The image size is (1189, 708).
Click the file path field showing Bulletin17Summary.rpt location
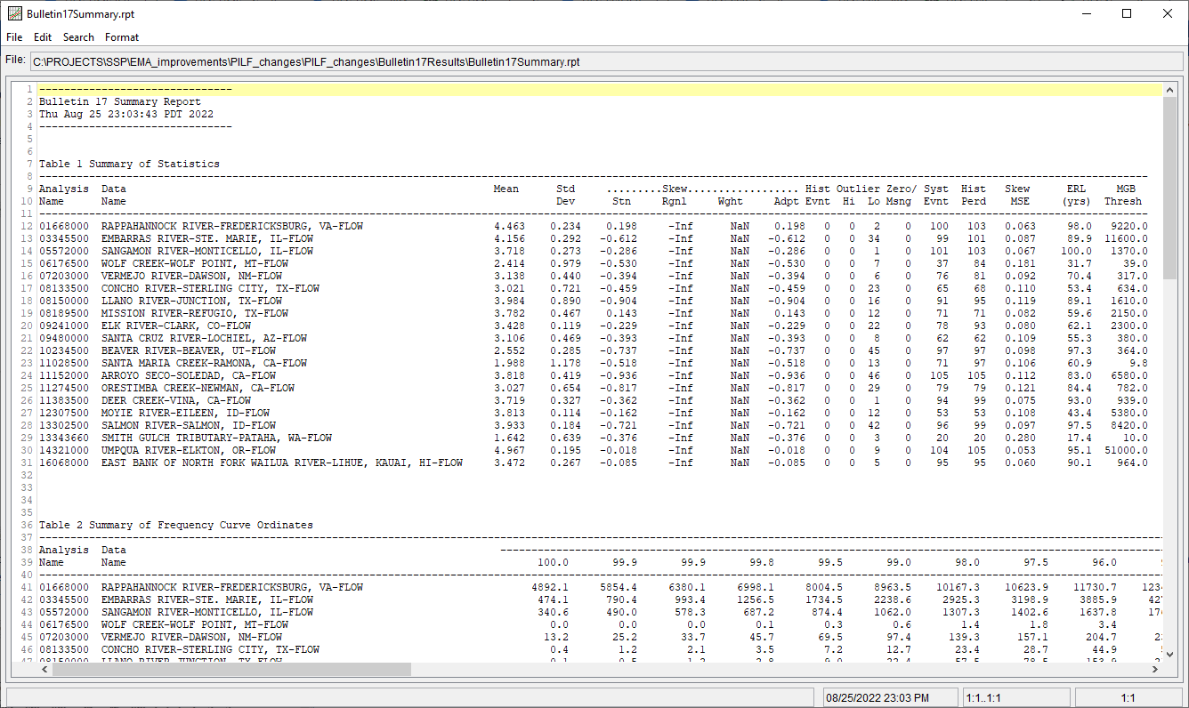click(605, 61)
